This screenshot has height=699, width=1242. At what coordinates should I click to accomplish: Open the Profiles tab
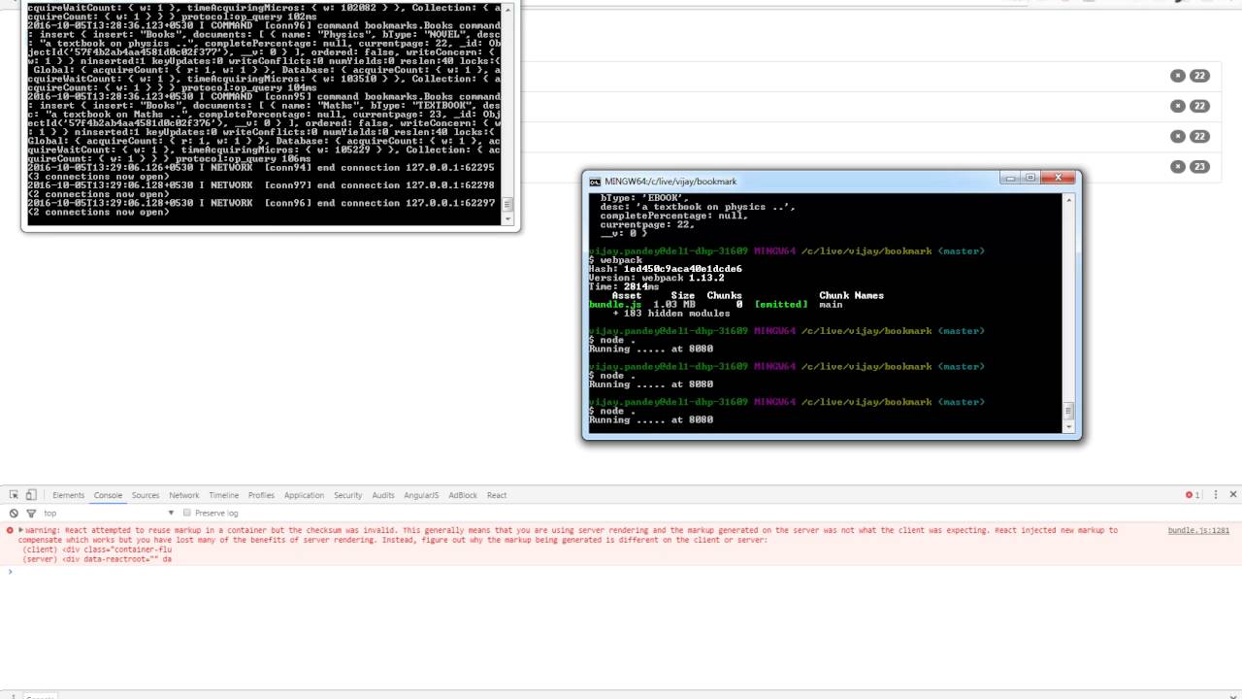pos(261,495)
